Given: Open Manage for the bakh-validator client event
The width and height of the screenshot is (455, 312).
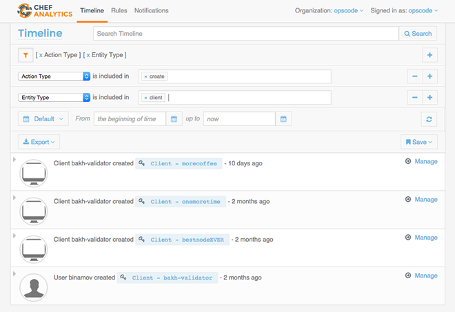Looking at the screenshot, I should [x=425, y=275].
